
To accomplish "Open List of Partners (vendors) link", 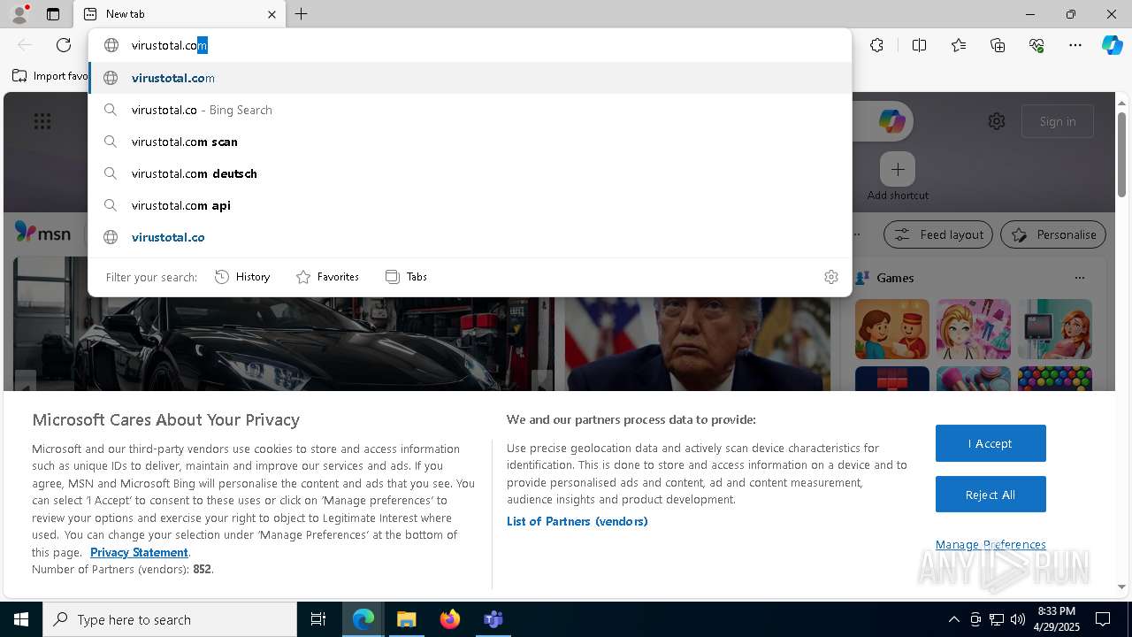I will [577, 521].
